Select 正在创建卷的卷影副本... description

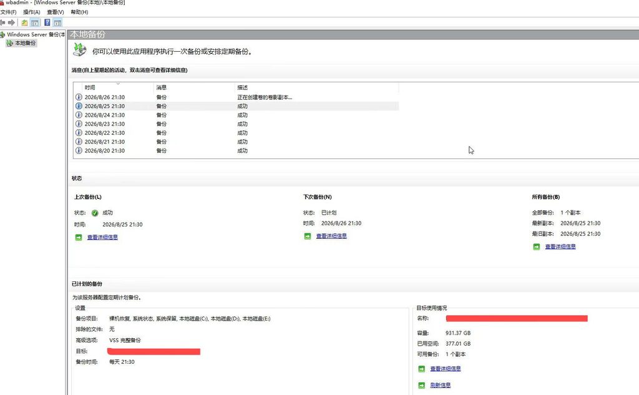coord(265,97)
